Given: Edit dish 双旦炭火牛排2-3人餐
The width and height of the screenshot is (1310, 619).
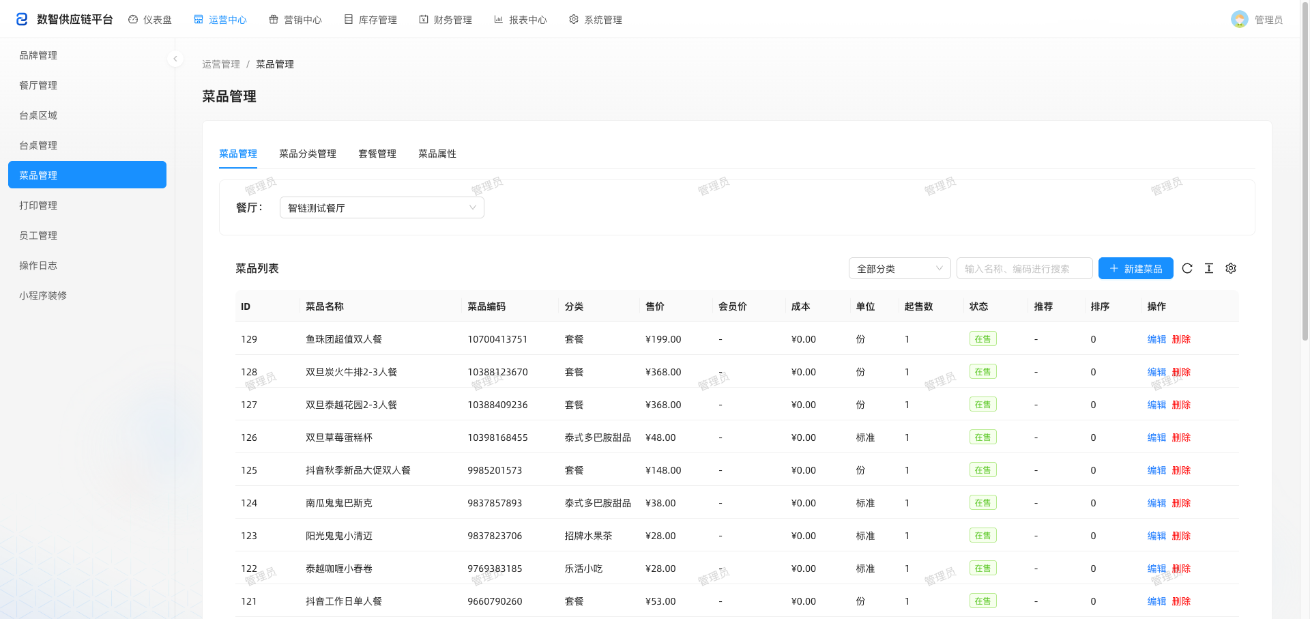Looking at the screenshot, I should pos(1156,372).
